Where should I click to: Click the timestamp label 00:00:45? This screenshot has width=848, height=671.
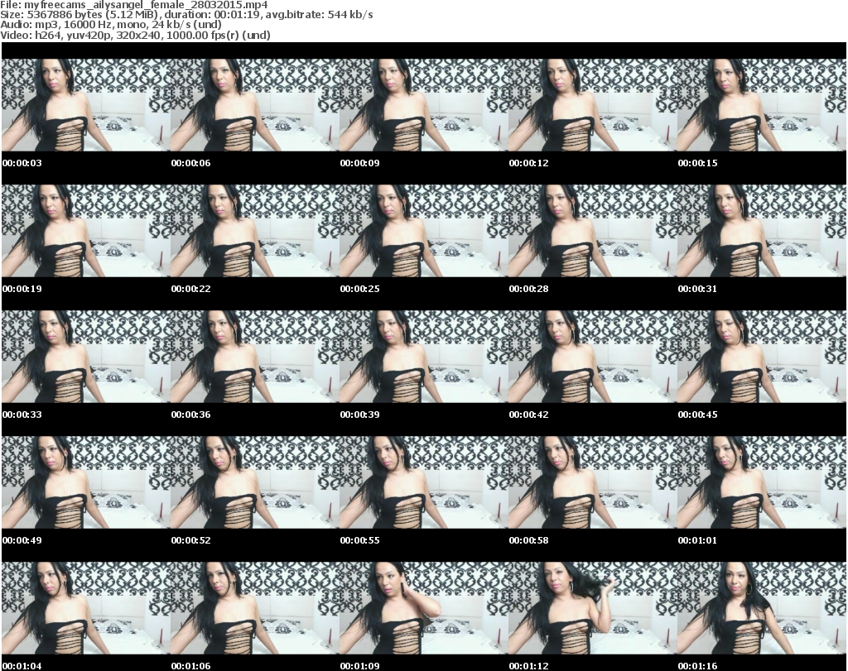[697, 415]
